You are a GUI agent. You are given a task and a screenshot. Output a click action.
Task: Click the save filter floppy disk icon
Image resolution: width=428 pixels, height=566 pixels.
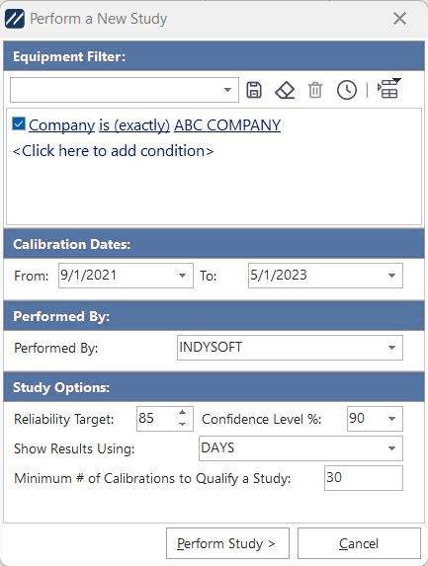(x=254, y=90)
